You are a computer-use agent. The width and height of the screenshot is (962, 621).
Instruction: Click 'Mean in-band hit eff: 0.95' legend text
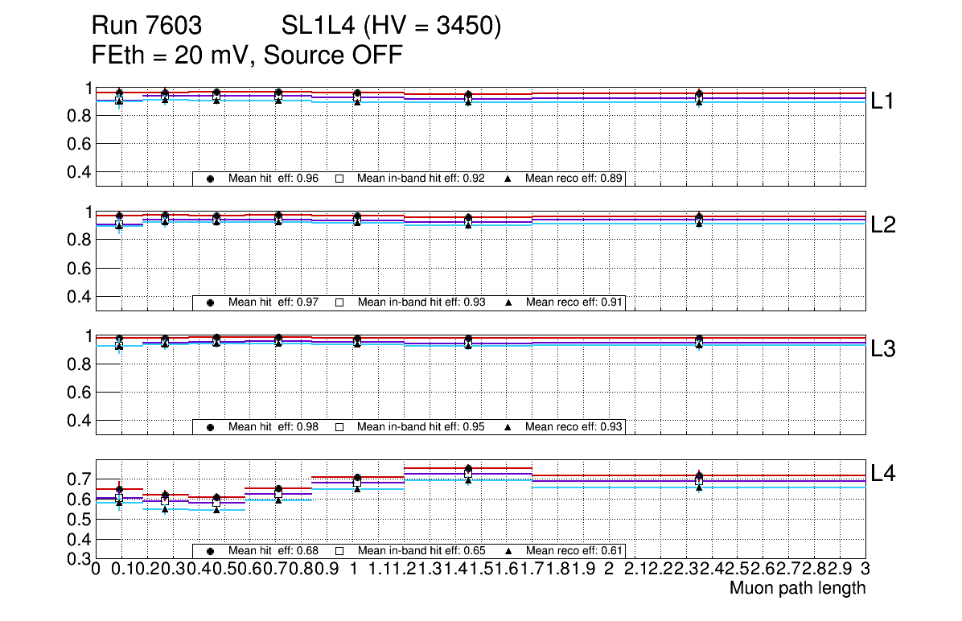pos(421,427)
